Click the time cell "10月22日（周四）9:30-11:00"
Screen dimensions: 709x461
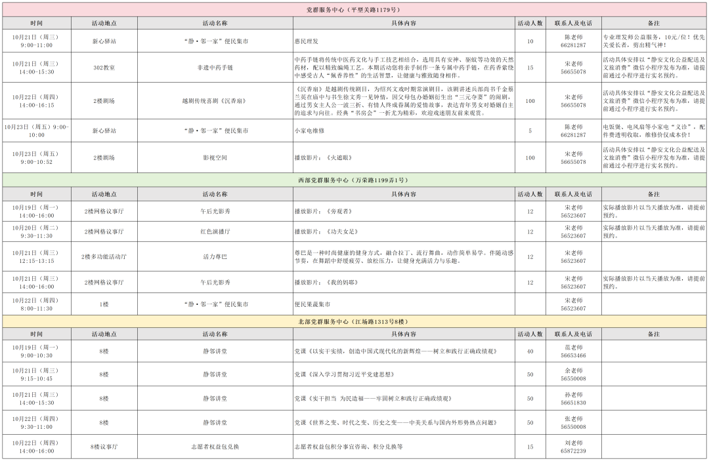[x=37, y=422]
